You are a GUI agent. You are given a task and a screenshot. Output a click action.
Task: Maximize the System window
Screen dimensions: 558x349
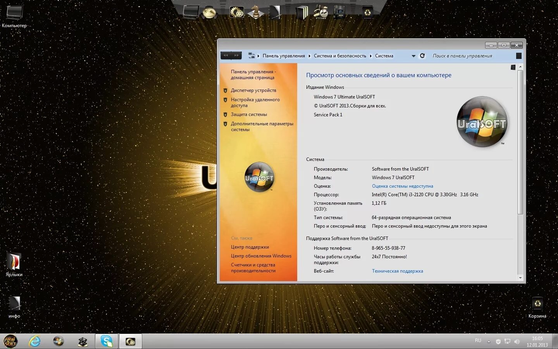[504, 45]
